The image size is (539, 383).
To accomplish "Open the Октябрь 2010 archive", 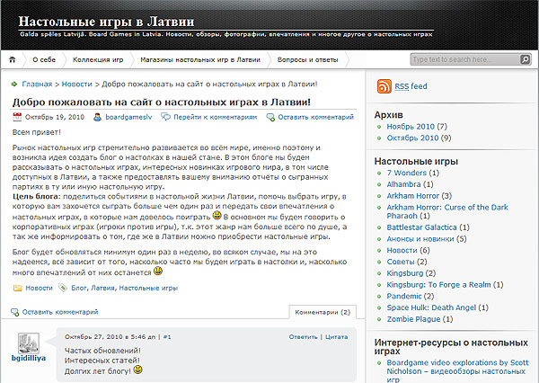I will coord(412,138).
